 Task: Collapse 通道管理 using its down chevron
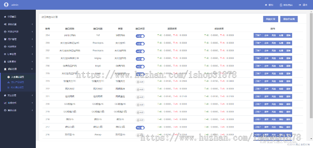tap(32, 69)
